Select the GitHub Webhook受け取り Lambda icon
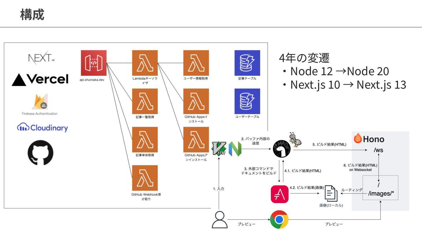Viewport: 422px width, 237px height. pos(145,178)
